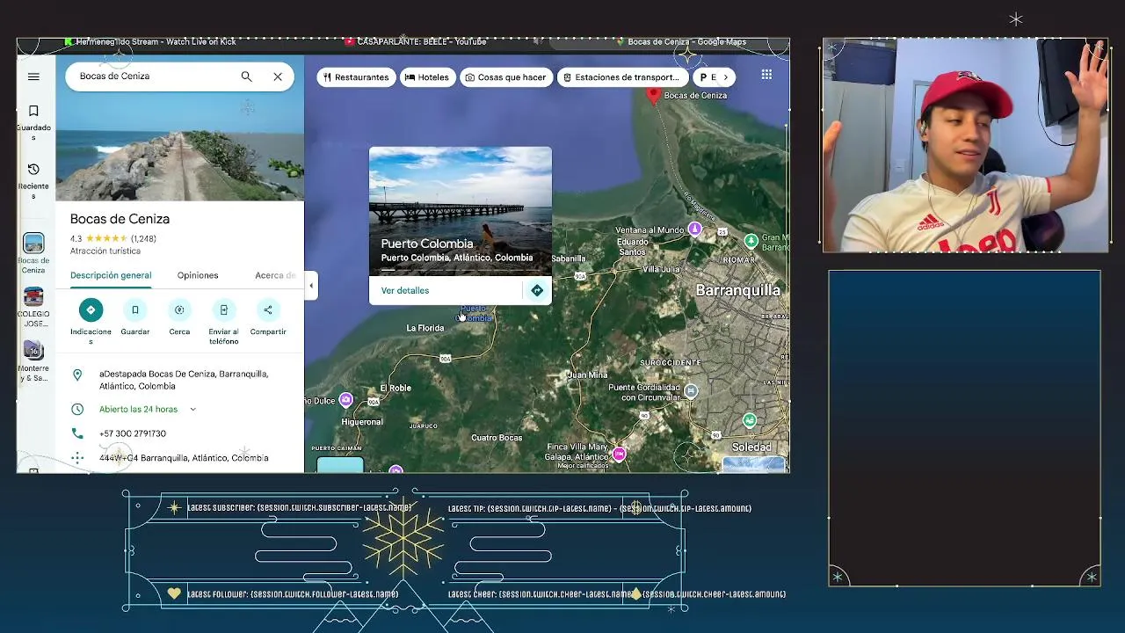Select the Restaurantes filter chip
Screen dimensions: 1125x633
click(x=355, y=77)
